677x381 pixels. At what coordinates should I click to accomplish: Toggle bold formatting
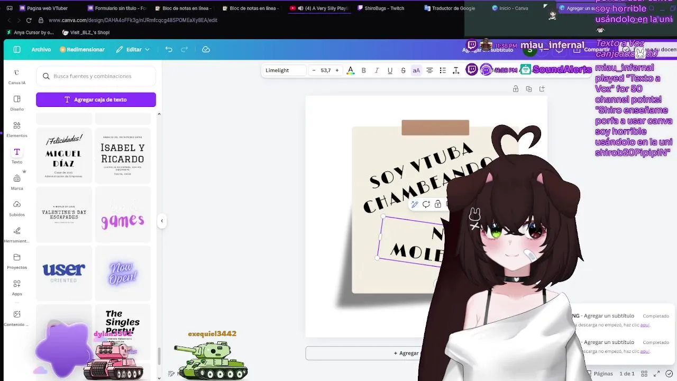pyautogui.click(x=363, y=70)
